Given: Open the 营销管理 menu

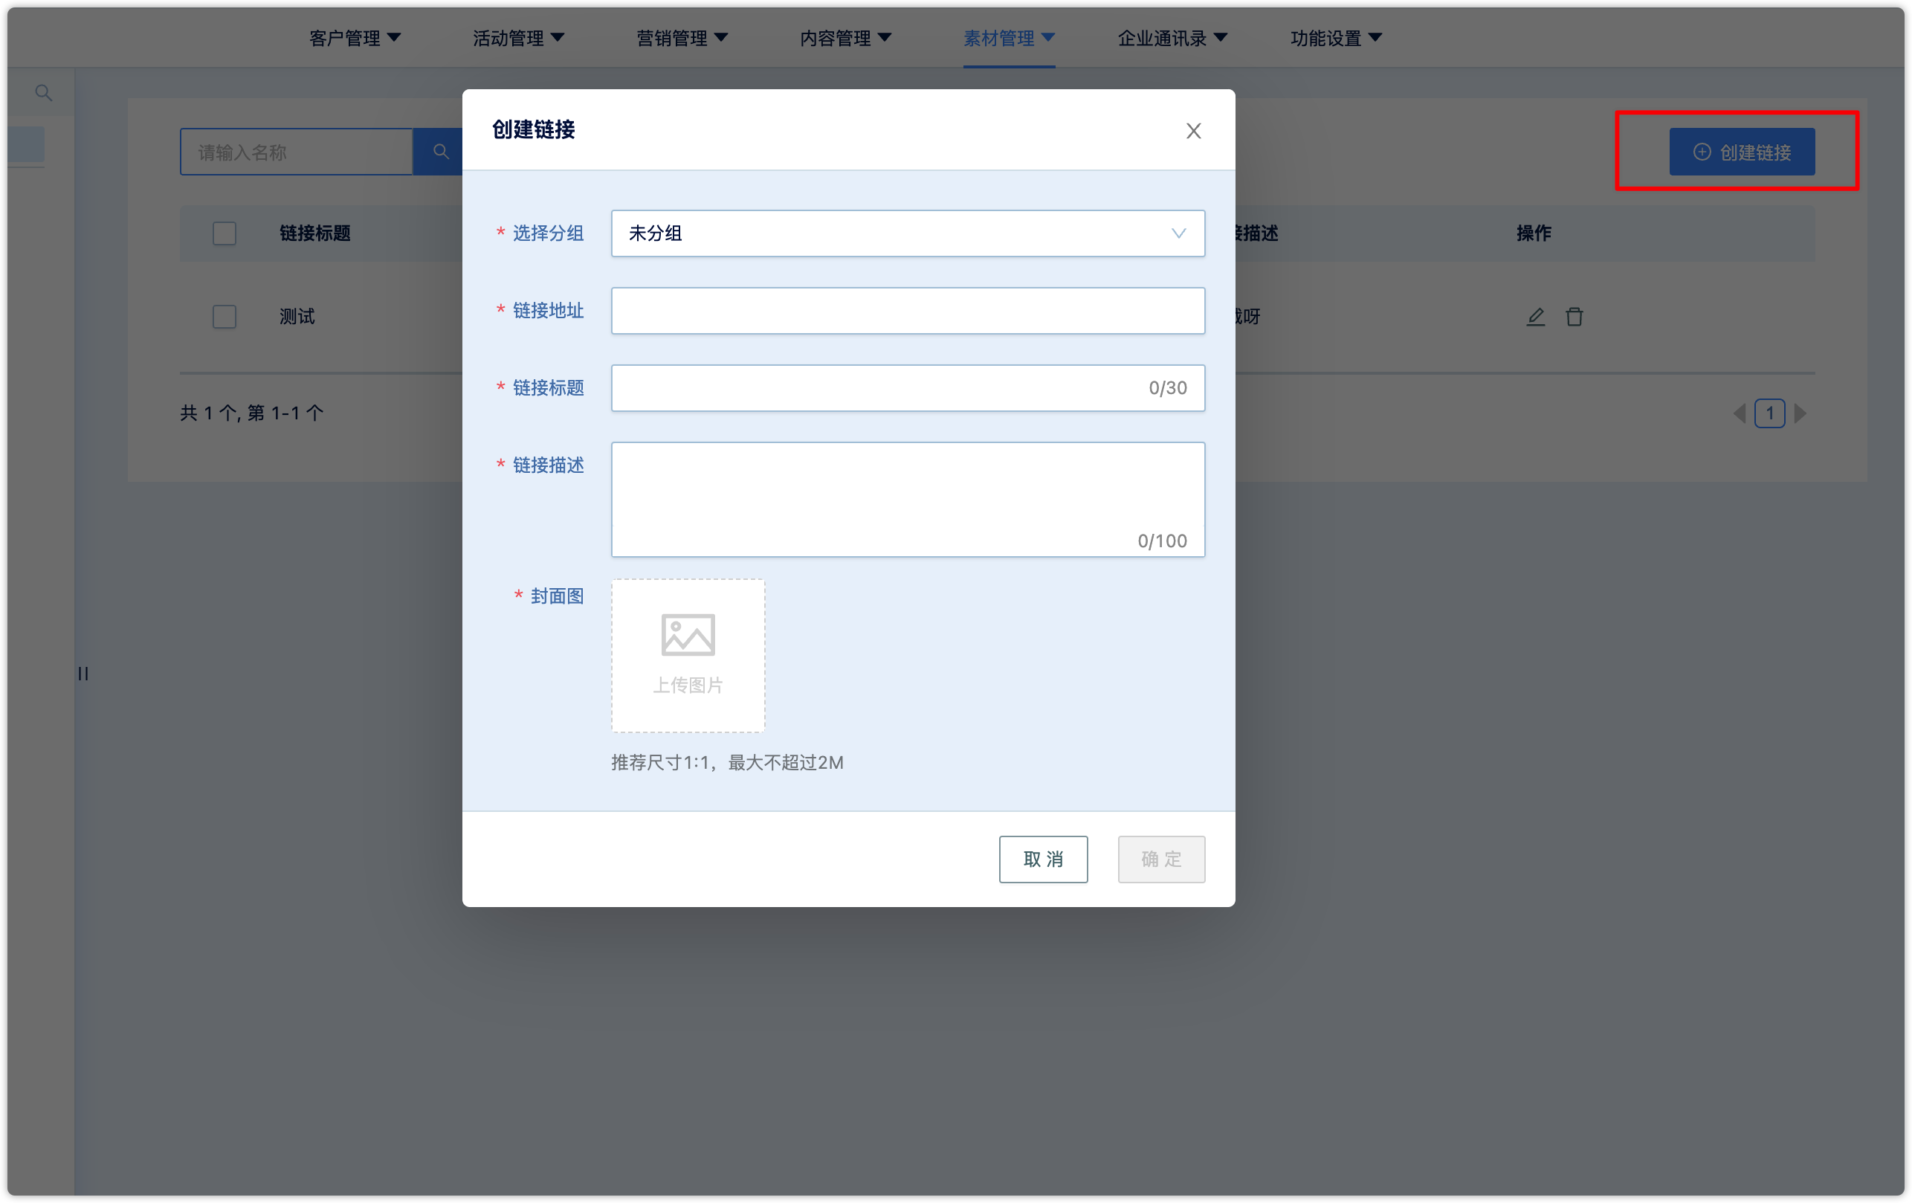Looking at the screenshot, I should (682, 38).
